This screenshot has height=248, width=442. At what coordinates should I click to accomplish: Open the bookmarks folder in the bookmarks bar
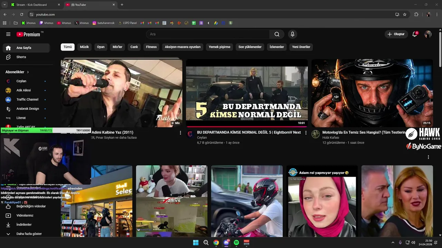16,23
